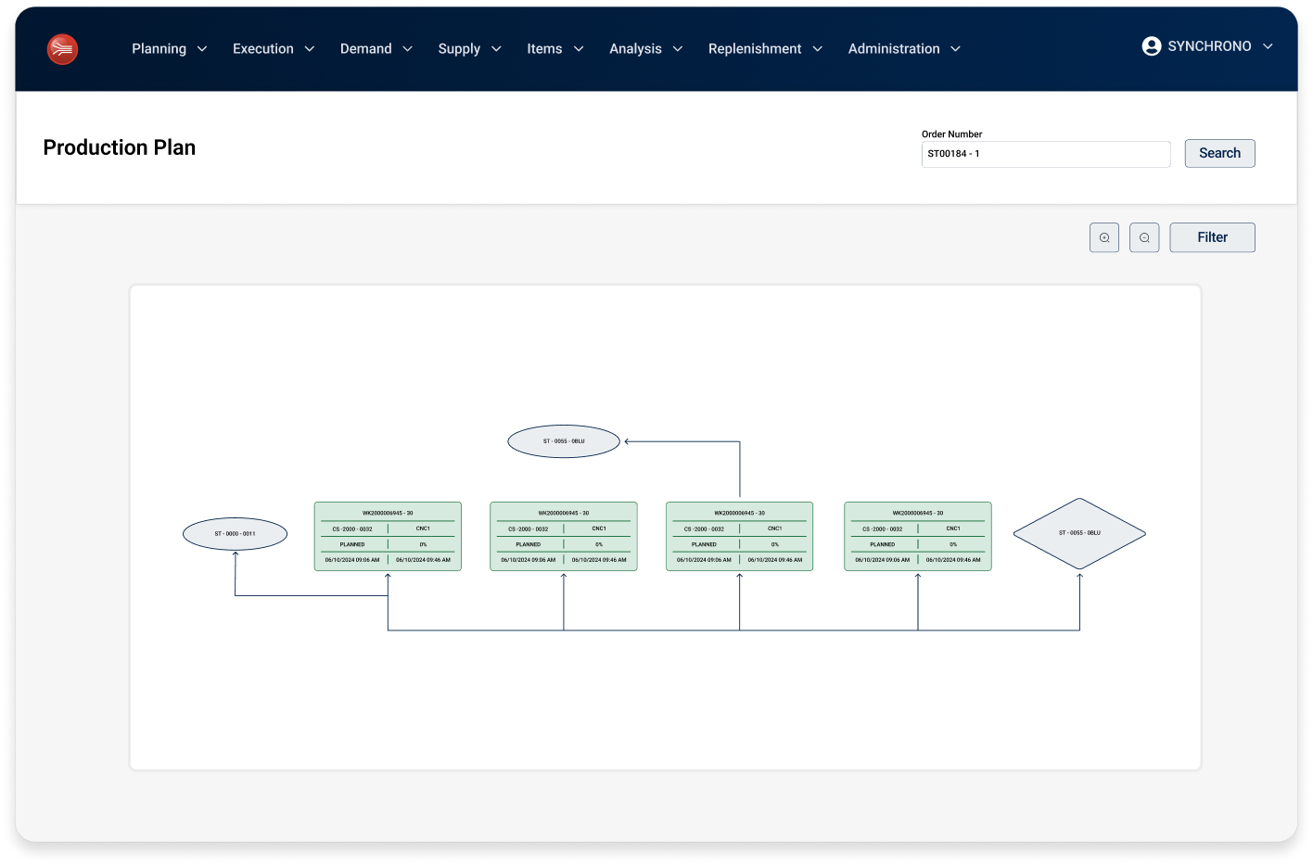Expand the Replenishment menu chevron

817,49
